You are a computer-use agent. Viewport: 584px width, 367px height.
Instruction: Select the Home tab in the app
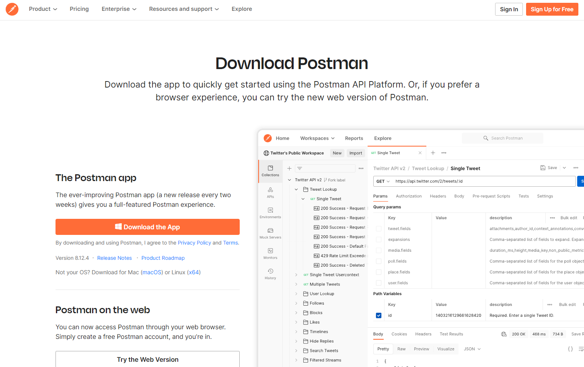coord(282,138)
